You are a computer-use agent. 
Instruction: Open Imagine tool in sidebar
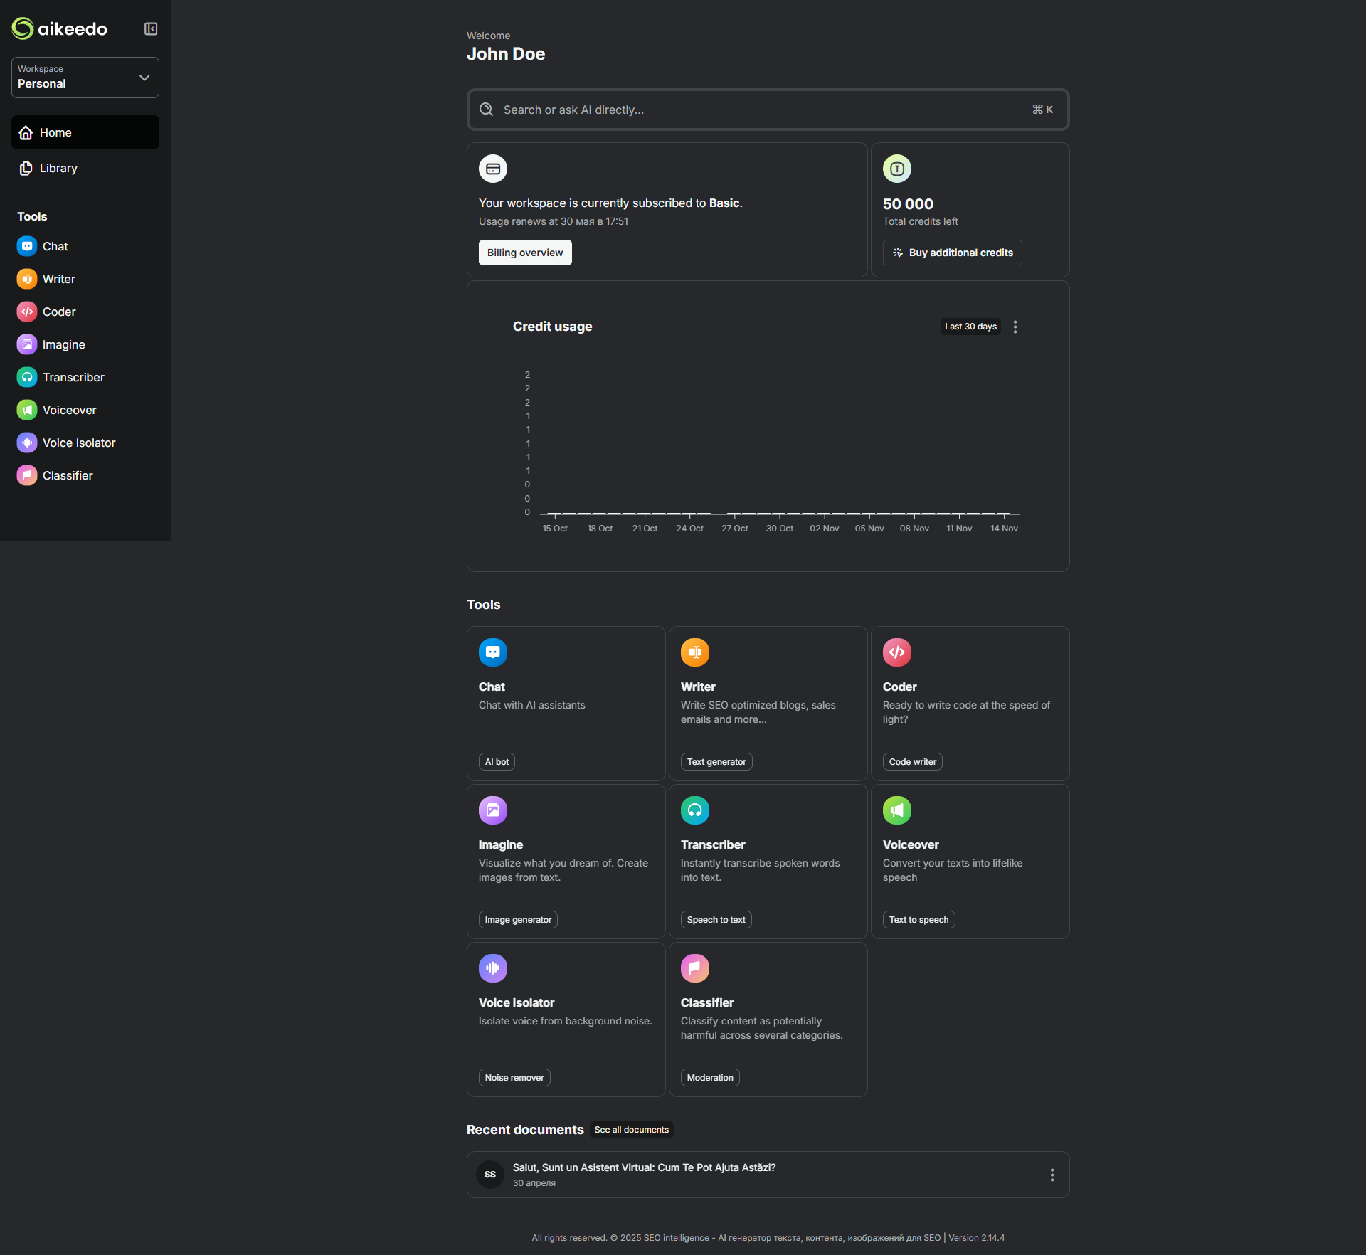pos(63,345)
